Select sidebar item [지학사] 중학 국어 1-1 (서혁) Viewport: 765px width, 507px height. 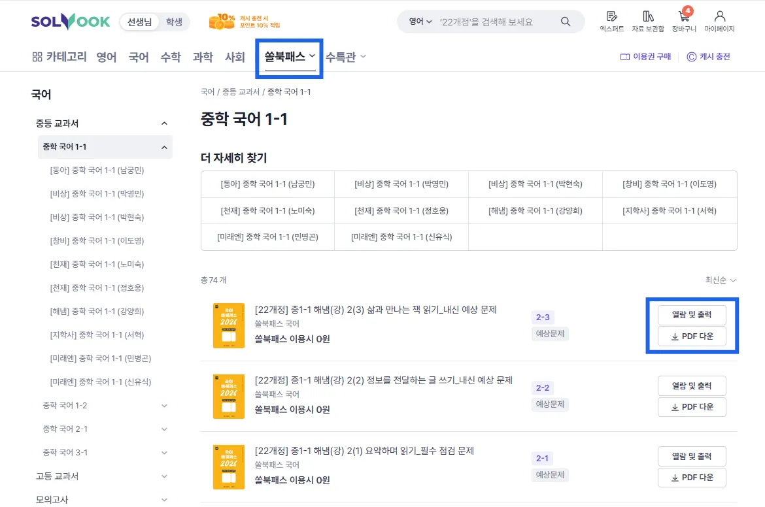[97, 335]
